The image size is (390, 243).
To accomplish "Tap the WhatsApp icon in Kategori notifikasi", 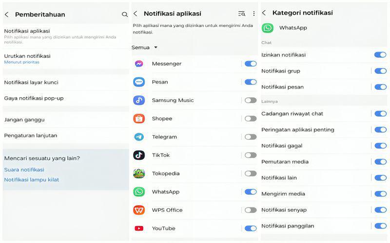I will pyautogui.click(x=267, y=28).
